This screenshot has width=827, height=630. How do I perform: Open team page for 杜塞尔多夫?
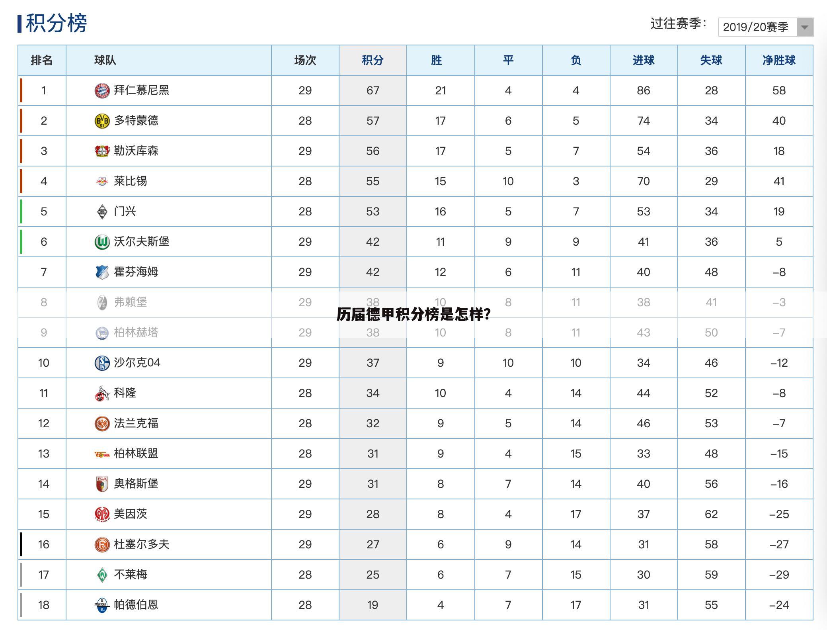pos(142,544)
